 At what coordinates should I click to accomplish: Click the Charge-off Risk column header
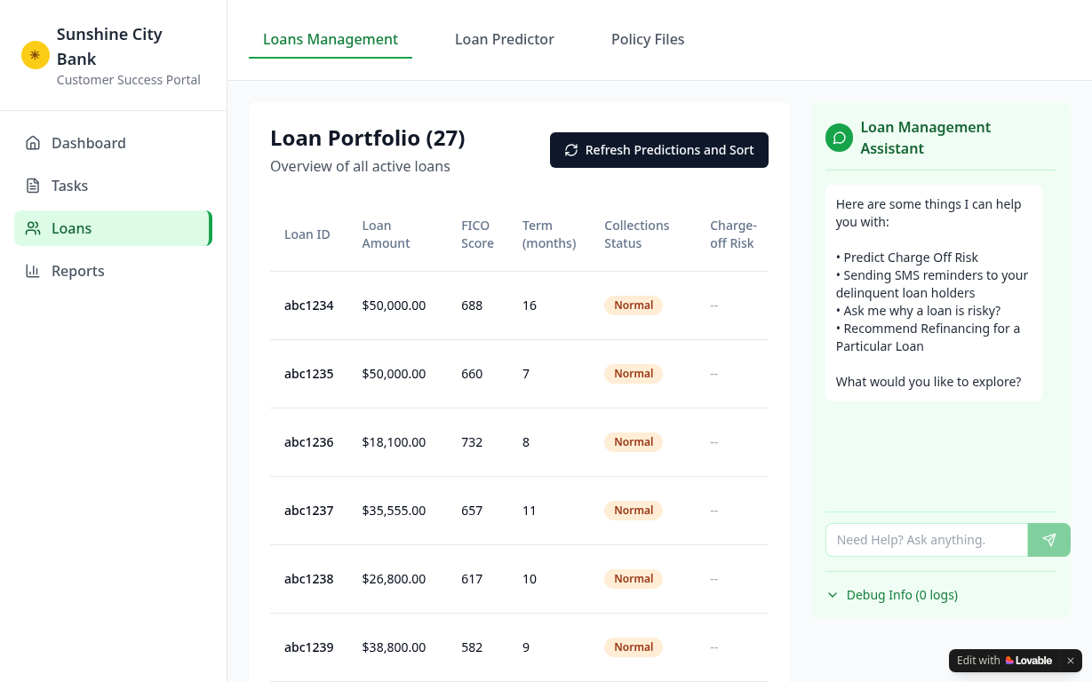coord(733,234)
